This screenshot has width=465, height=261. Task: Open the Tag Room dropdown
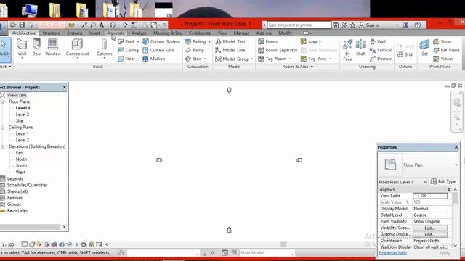(290, 59)
